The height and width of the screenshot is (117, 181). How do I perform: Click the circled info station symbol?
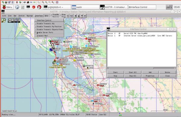click(81, 33)
